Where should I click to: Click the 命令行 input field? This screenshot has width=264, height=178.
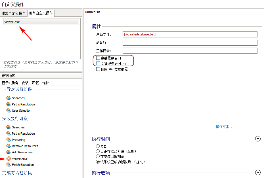[x=189, y=43]
